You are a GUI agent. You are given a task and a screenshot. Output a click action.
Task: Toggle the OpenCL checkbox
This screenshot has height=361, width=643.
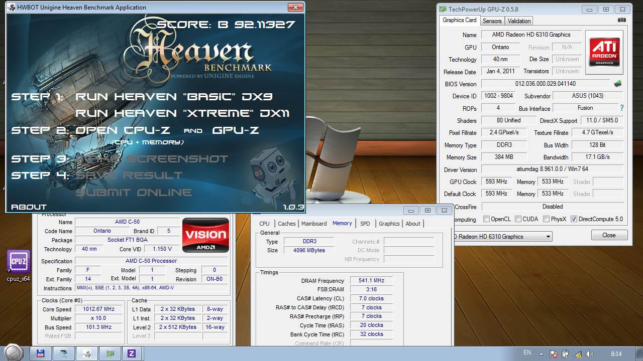(486, 219)
